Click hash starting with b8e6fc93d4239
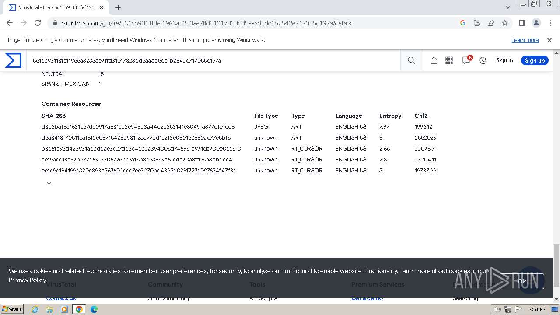The height and width of the screenshot is (315, 560). tap(141, 149)
